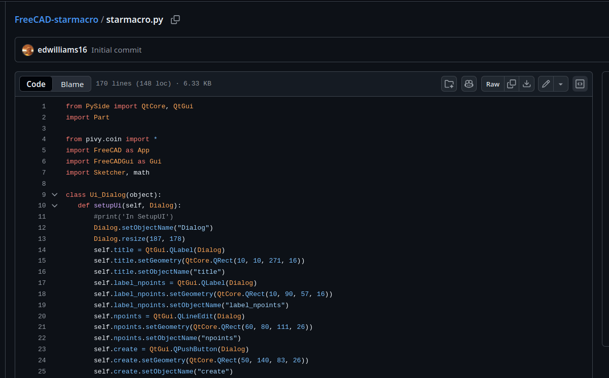Viewport: 609px width, 378px height.
Task: Open the edit options dropdown
Action: tap(560, 83)
